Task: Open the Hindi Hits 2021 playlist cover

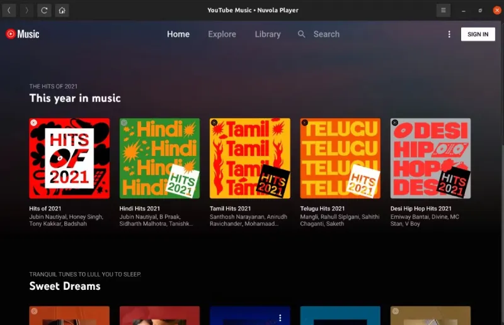Action: tap(160, 158)
